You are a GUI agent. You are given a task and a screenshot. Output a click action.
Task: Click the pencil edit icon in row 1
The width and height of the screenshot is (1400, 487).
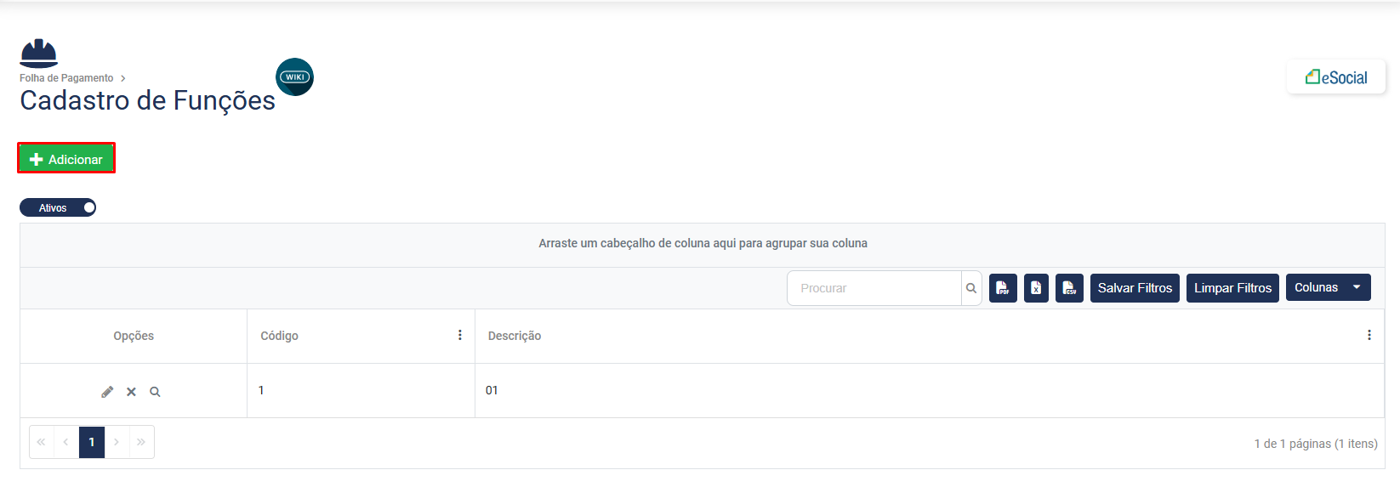tap(107, 392)
